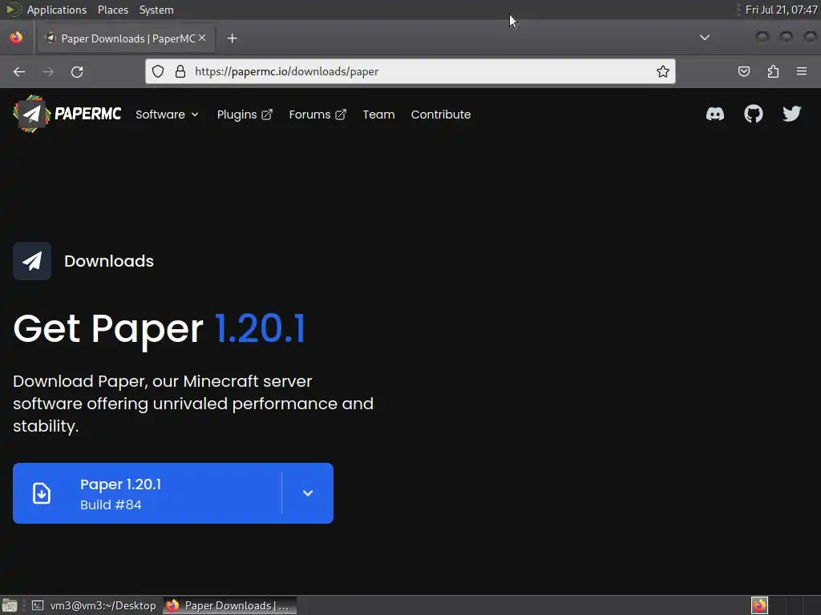Viewport: 821px width, 615px height.
Task: Click the address bar URL field
Action: tap(410, 71)
